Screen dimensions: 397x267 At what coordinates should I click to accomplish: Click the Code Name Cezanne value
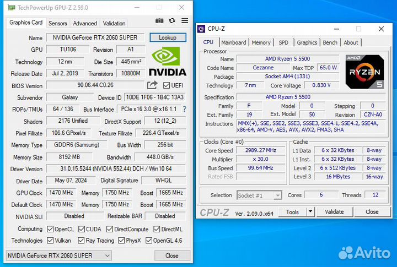(x=263, y=68)
